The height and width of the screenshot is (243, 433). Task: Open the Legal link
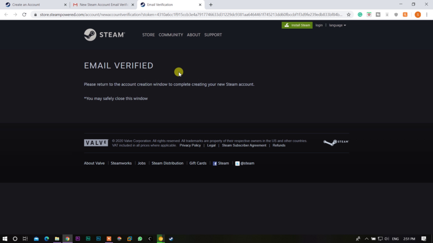coord(211,145)
